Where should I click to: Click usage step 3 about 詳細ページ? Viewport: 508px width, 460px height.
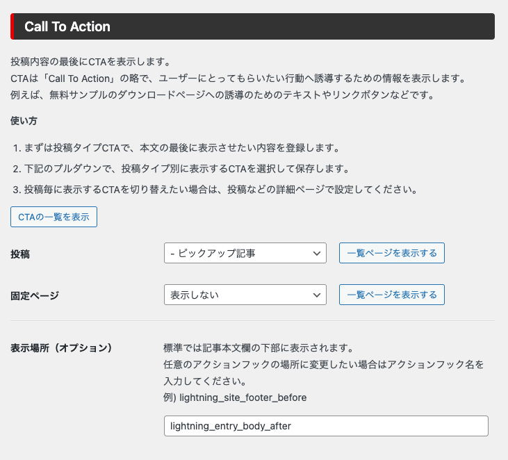215,189
